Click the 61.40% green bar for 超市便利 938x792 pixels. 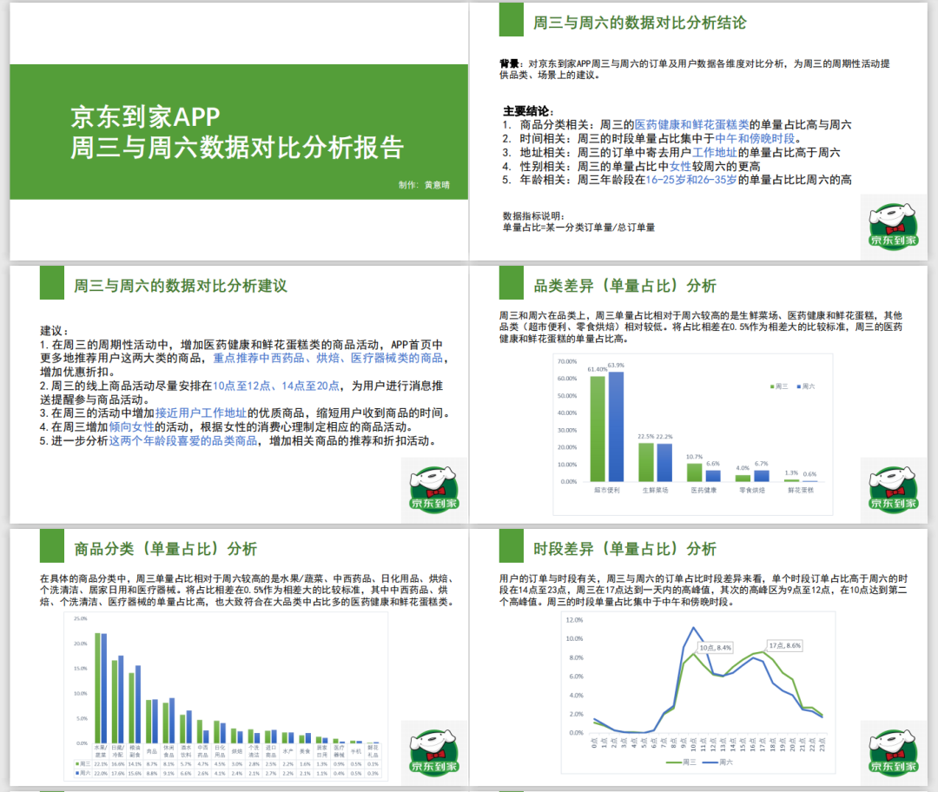point(598,428)
